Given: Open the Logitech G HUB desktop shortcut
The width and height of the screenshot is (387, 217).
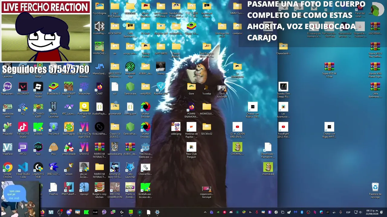Looking at the screenshot, I should (x=38, y=170).
